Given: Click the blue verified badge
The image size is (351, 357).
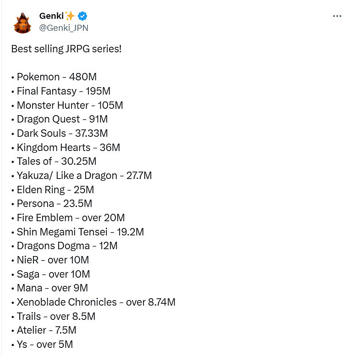Looking at the screenshot, I should pyautogui.click(x=82, y=16).
